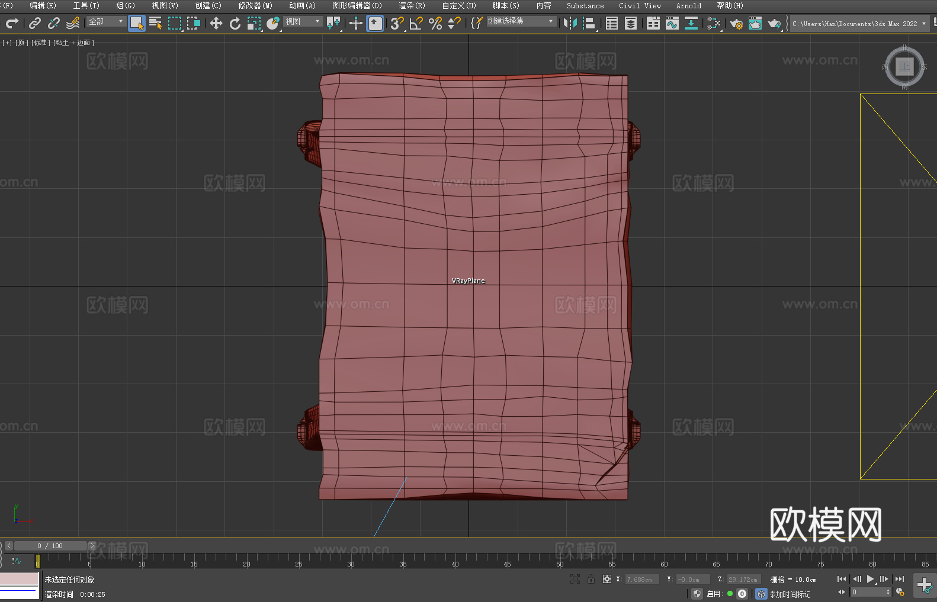Step to the next frame button
Image resolution: width=937 pixels, height=602 pixels.
[884, 579]
